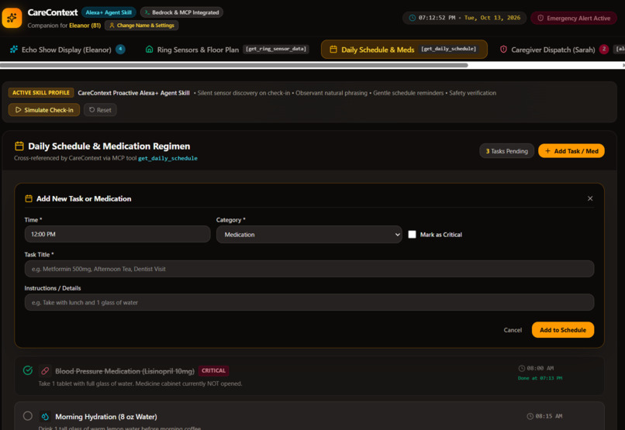
Task: Click the clock icon beside the date
Action: pos(413,18)
